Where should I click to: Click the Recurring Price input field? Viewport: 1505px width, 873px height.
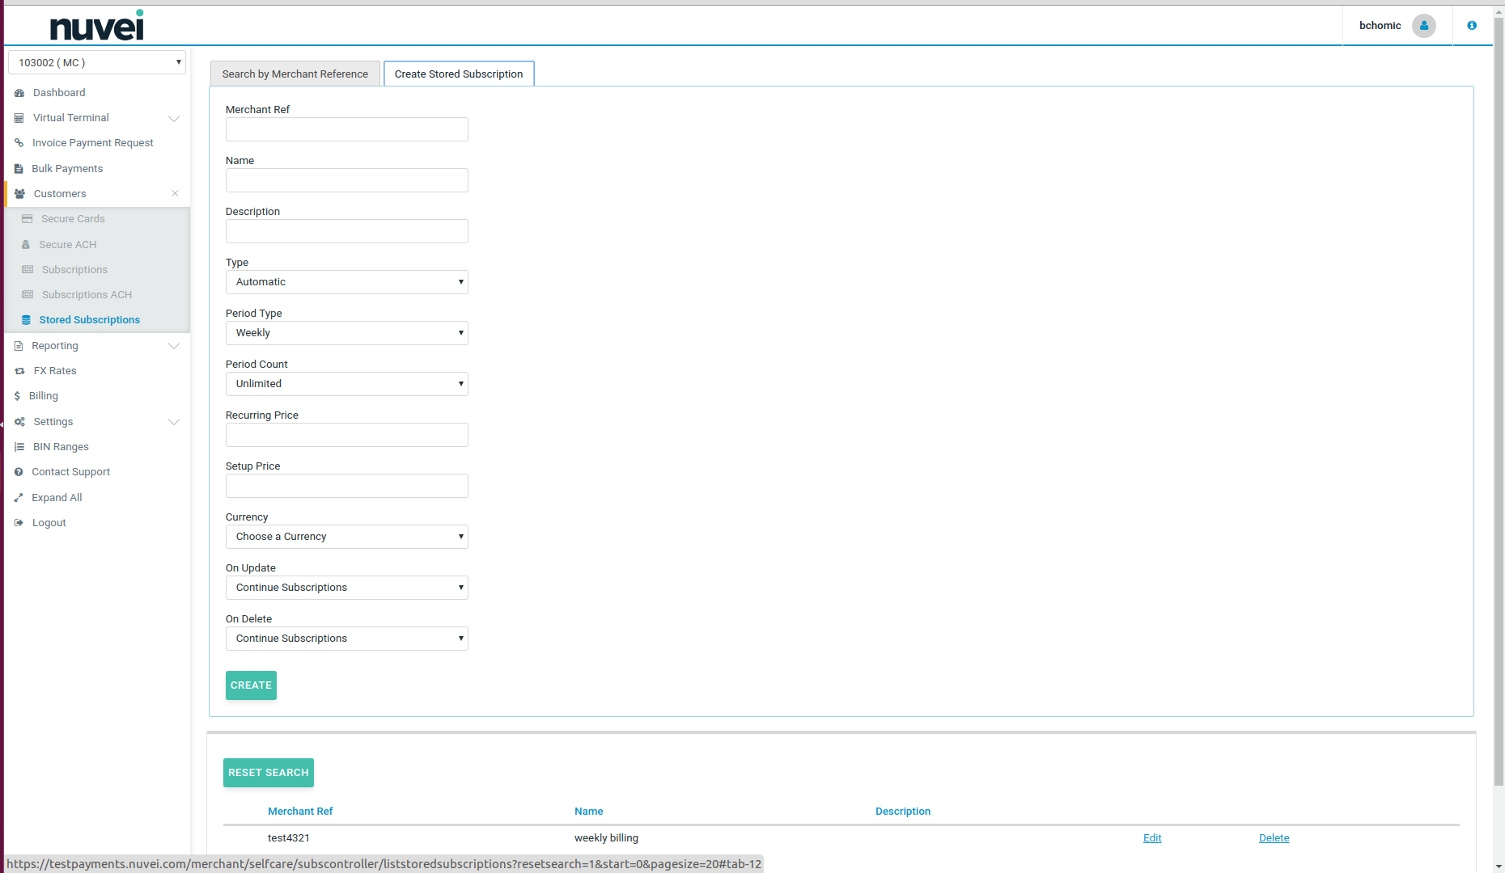click(346, 435)
